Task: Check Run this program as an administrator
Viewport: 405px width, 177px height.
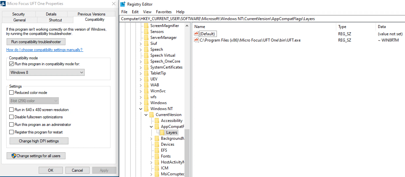Action: click(x=12, y=125)
